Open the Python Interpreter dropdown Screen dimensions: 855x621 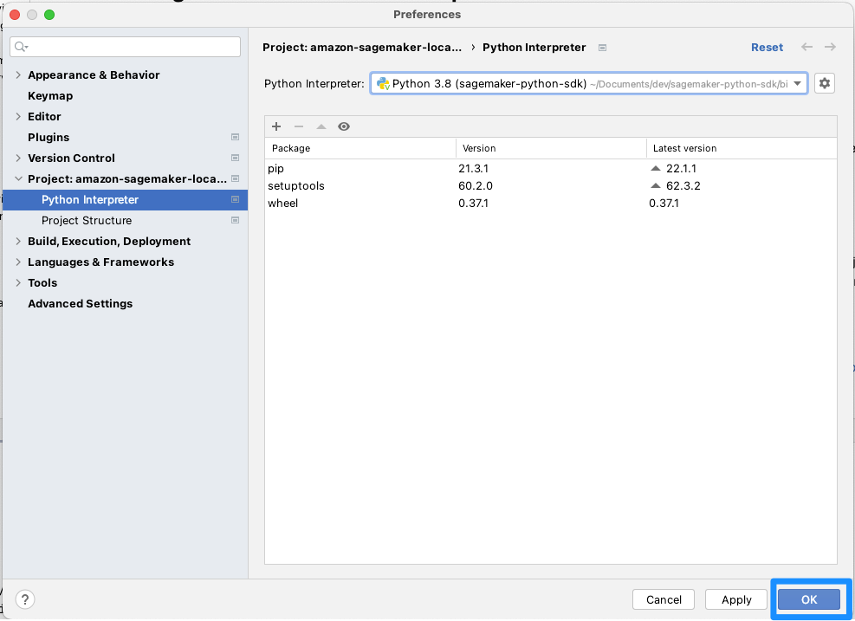589,83
